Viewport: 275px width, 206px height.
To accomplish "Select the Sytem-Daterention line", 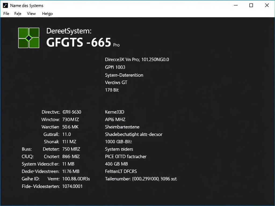I will coord(124,75).
